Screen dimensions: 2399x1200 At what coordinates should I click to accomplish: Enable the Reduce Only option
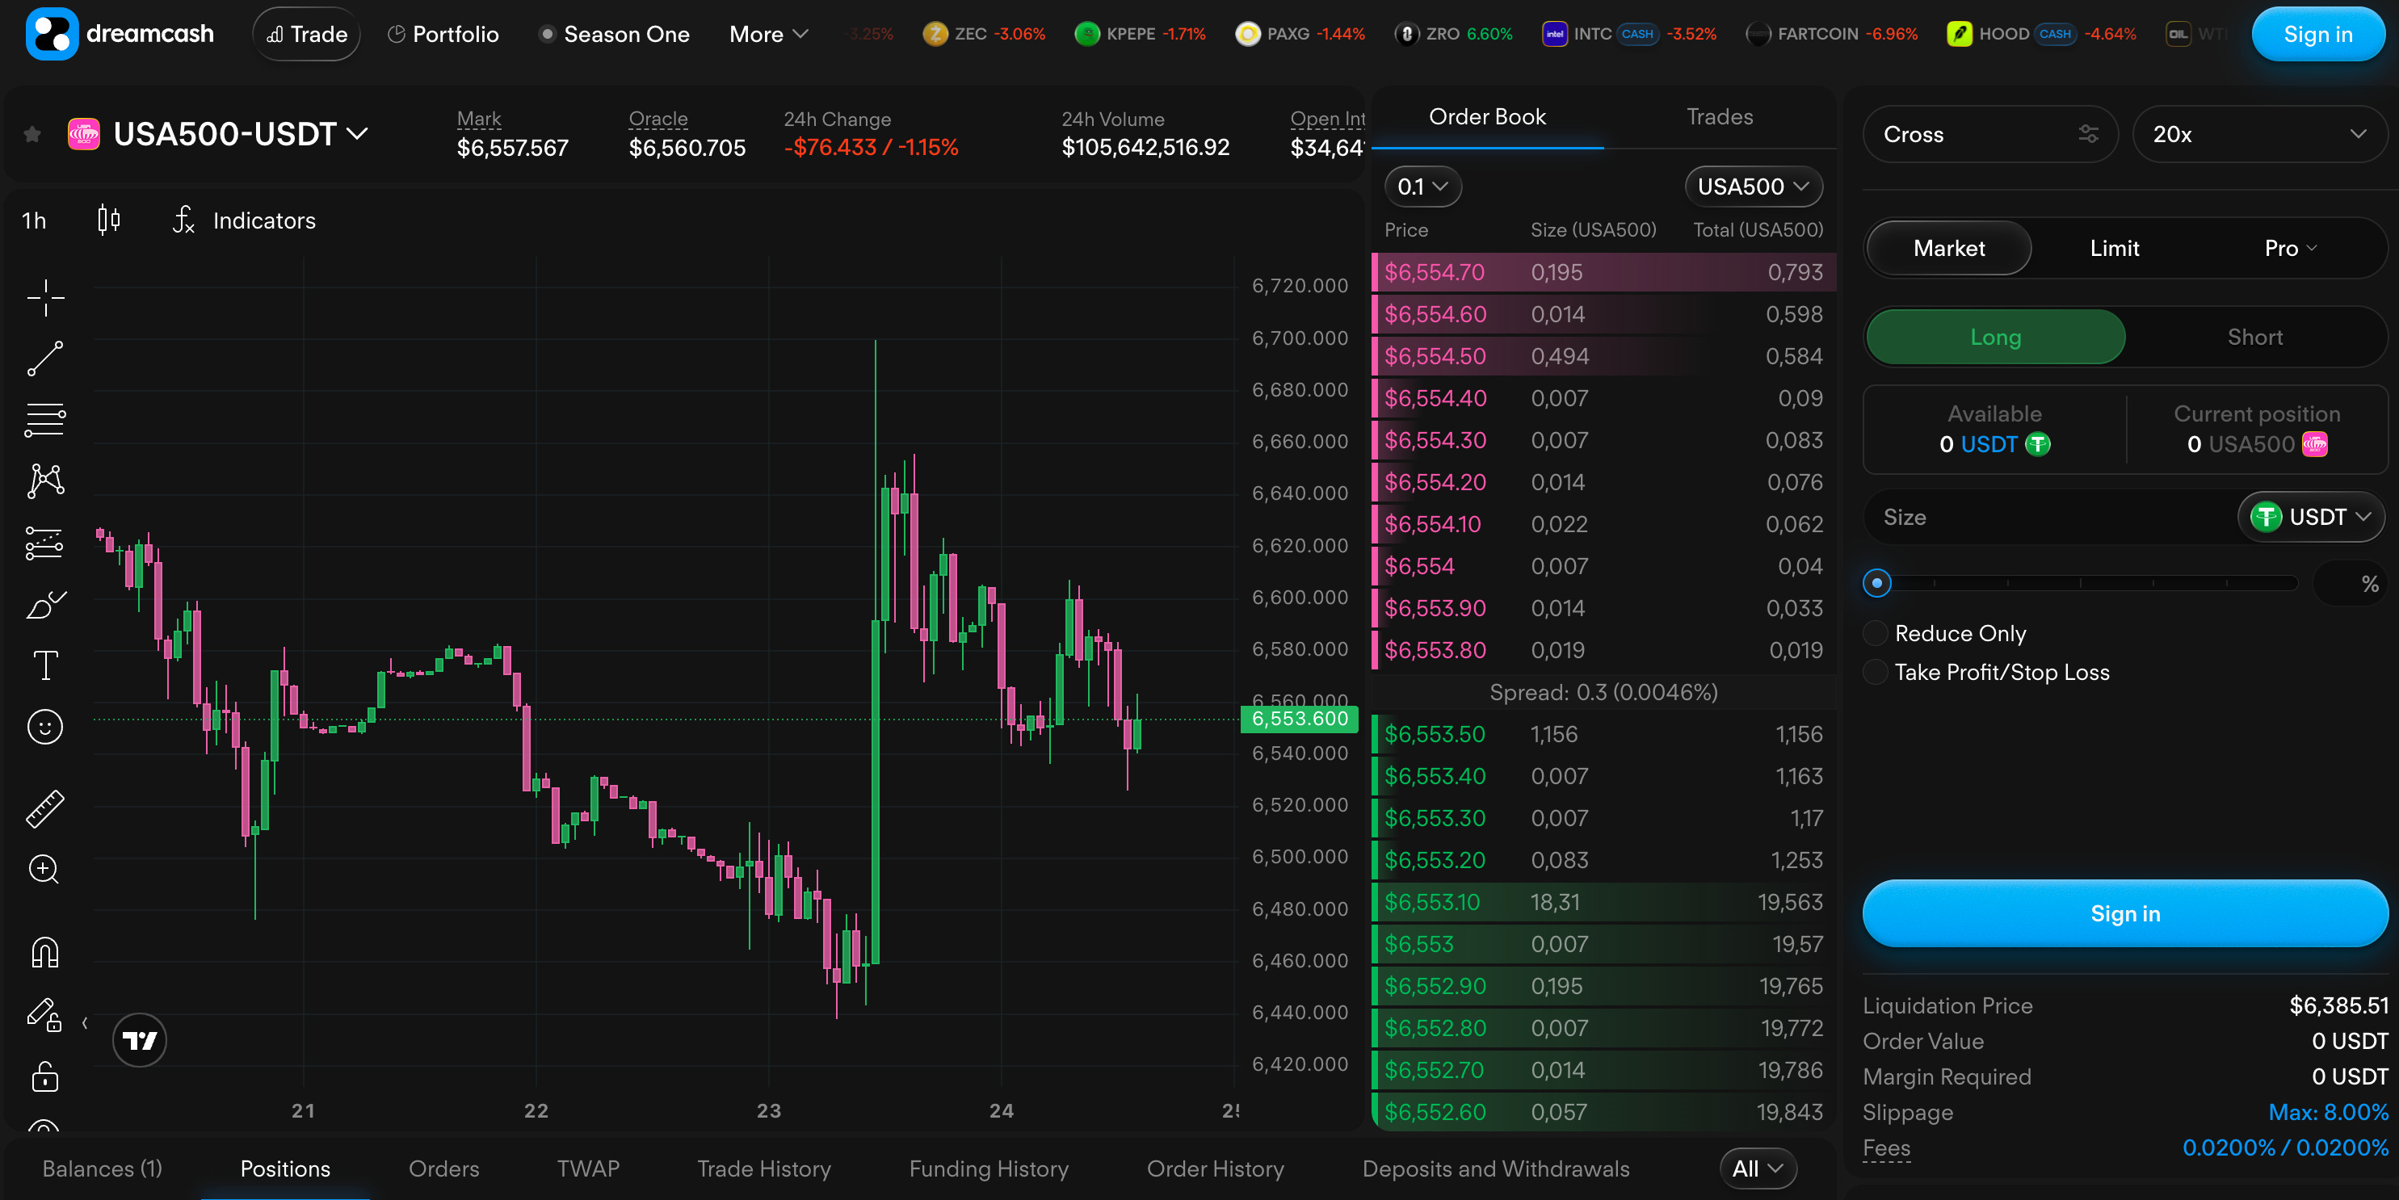coord(1876,634)
